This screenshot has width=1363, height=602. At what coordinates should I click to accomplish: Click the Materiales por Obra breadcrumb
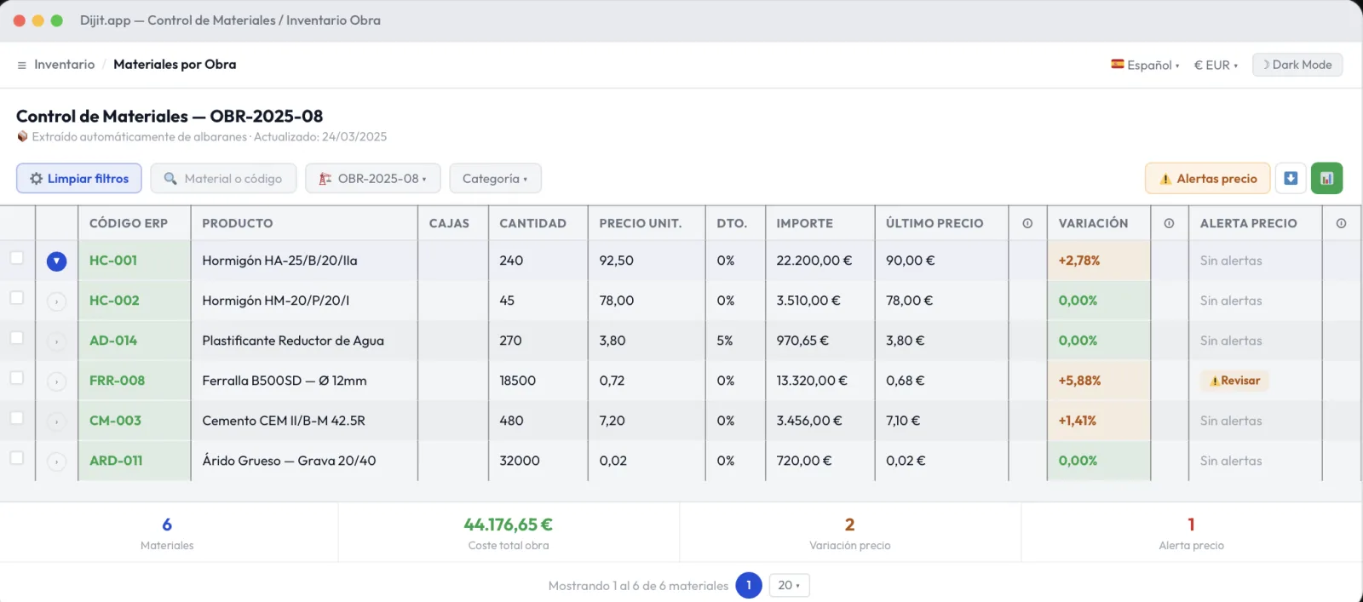[175, 65]
